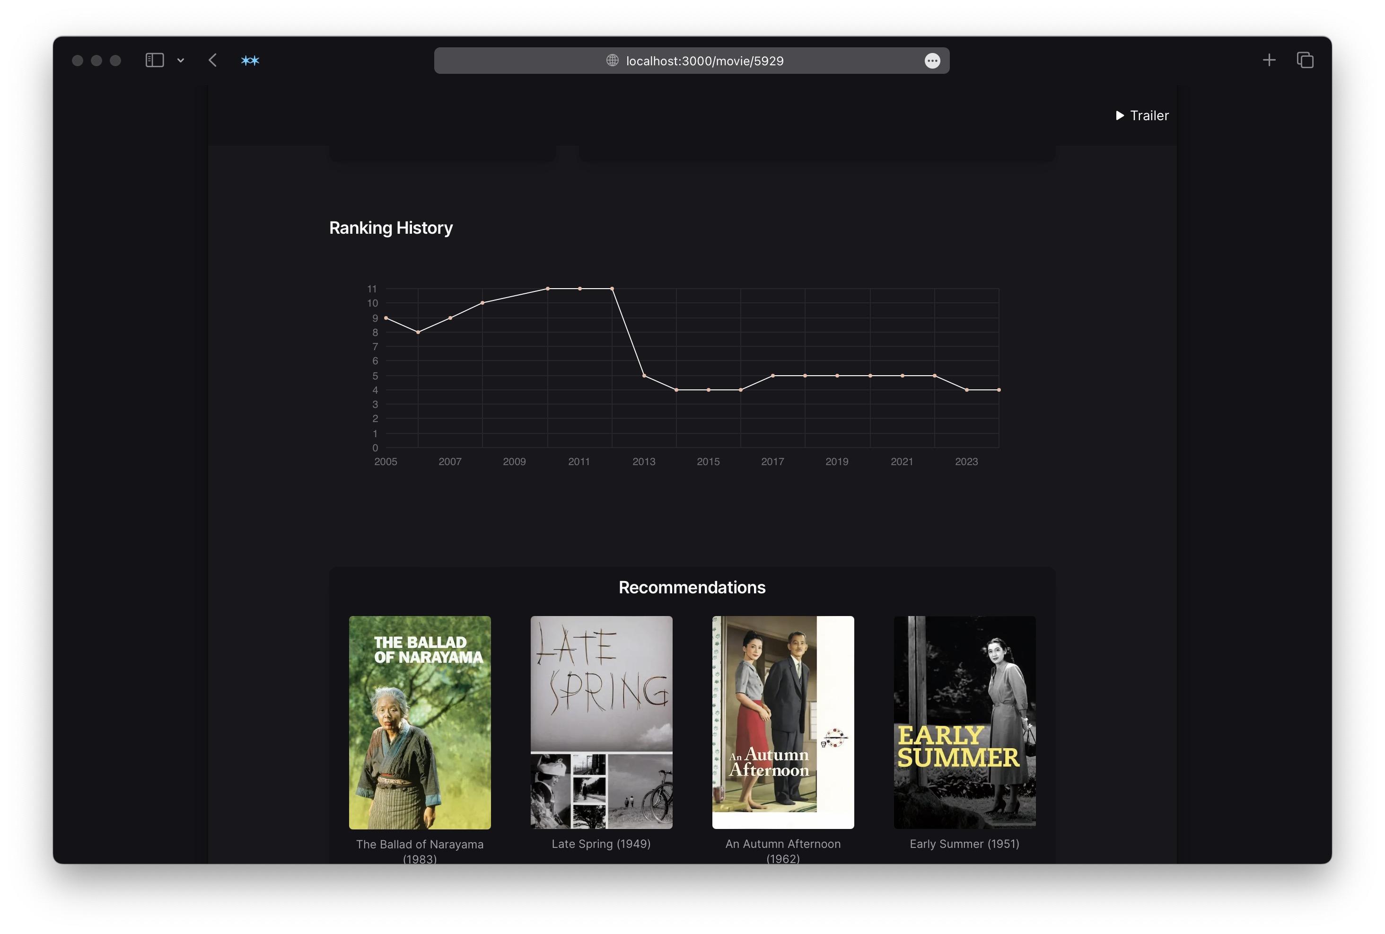Select the 2005 data point on chart
Screen dimensions: 1385x934
(x=386, y=318)
